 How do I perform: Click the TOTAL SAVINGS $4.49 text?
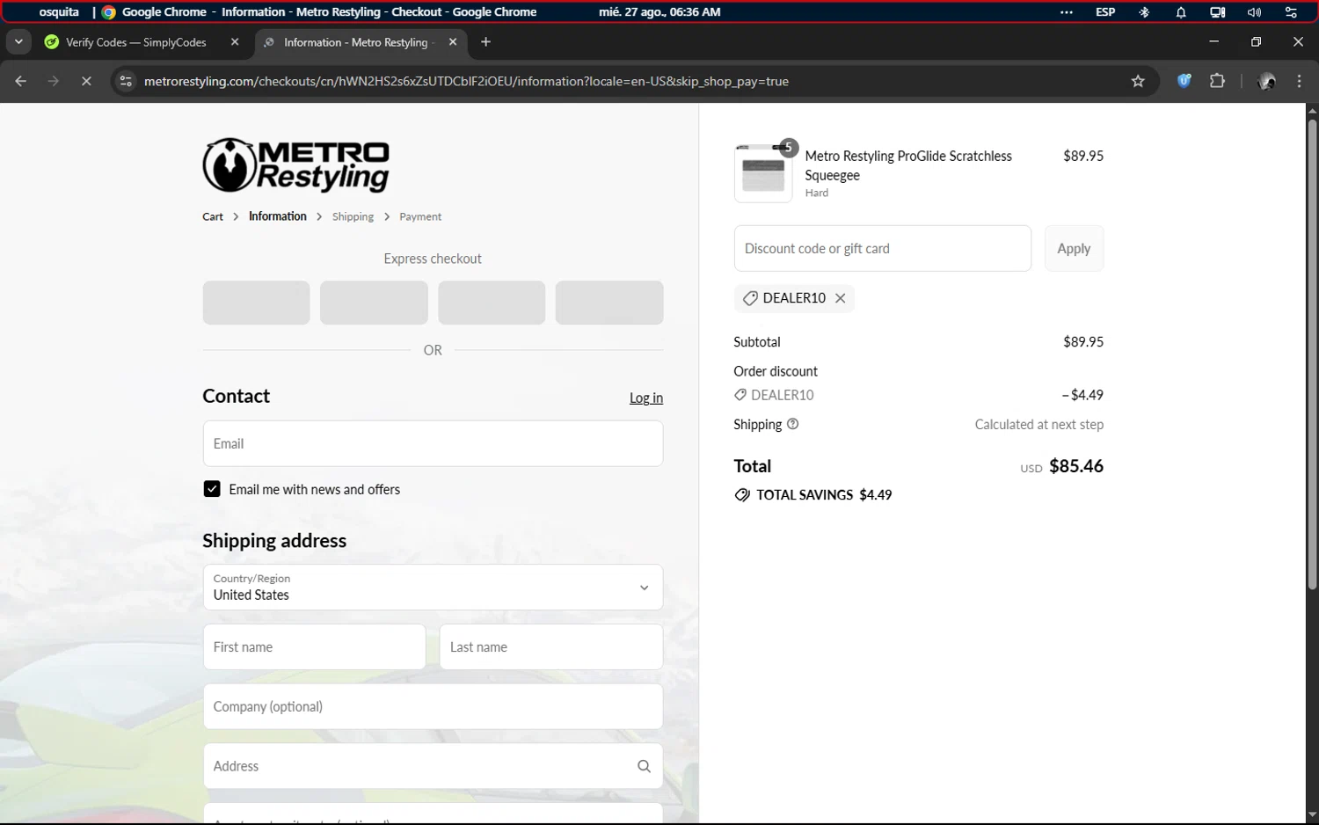pos(824,495)
